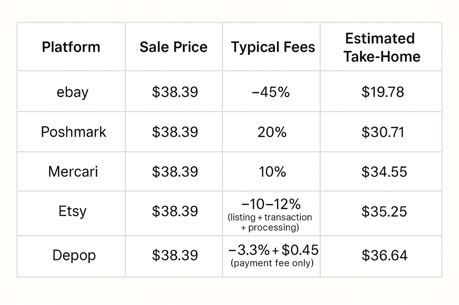Click Poshmark's 20% fee cell

(x=272, y=132)
